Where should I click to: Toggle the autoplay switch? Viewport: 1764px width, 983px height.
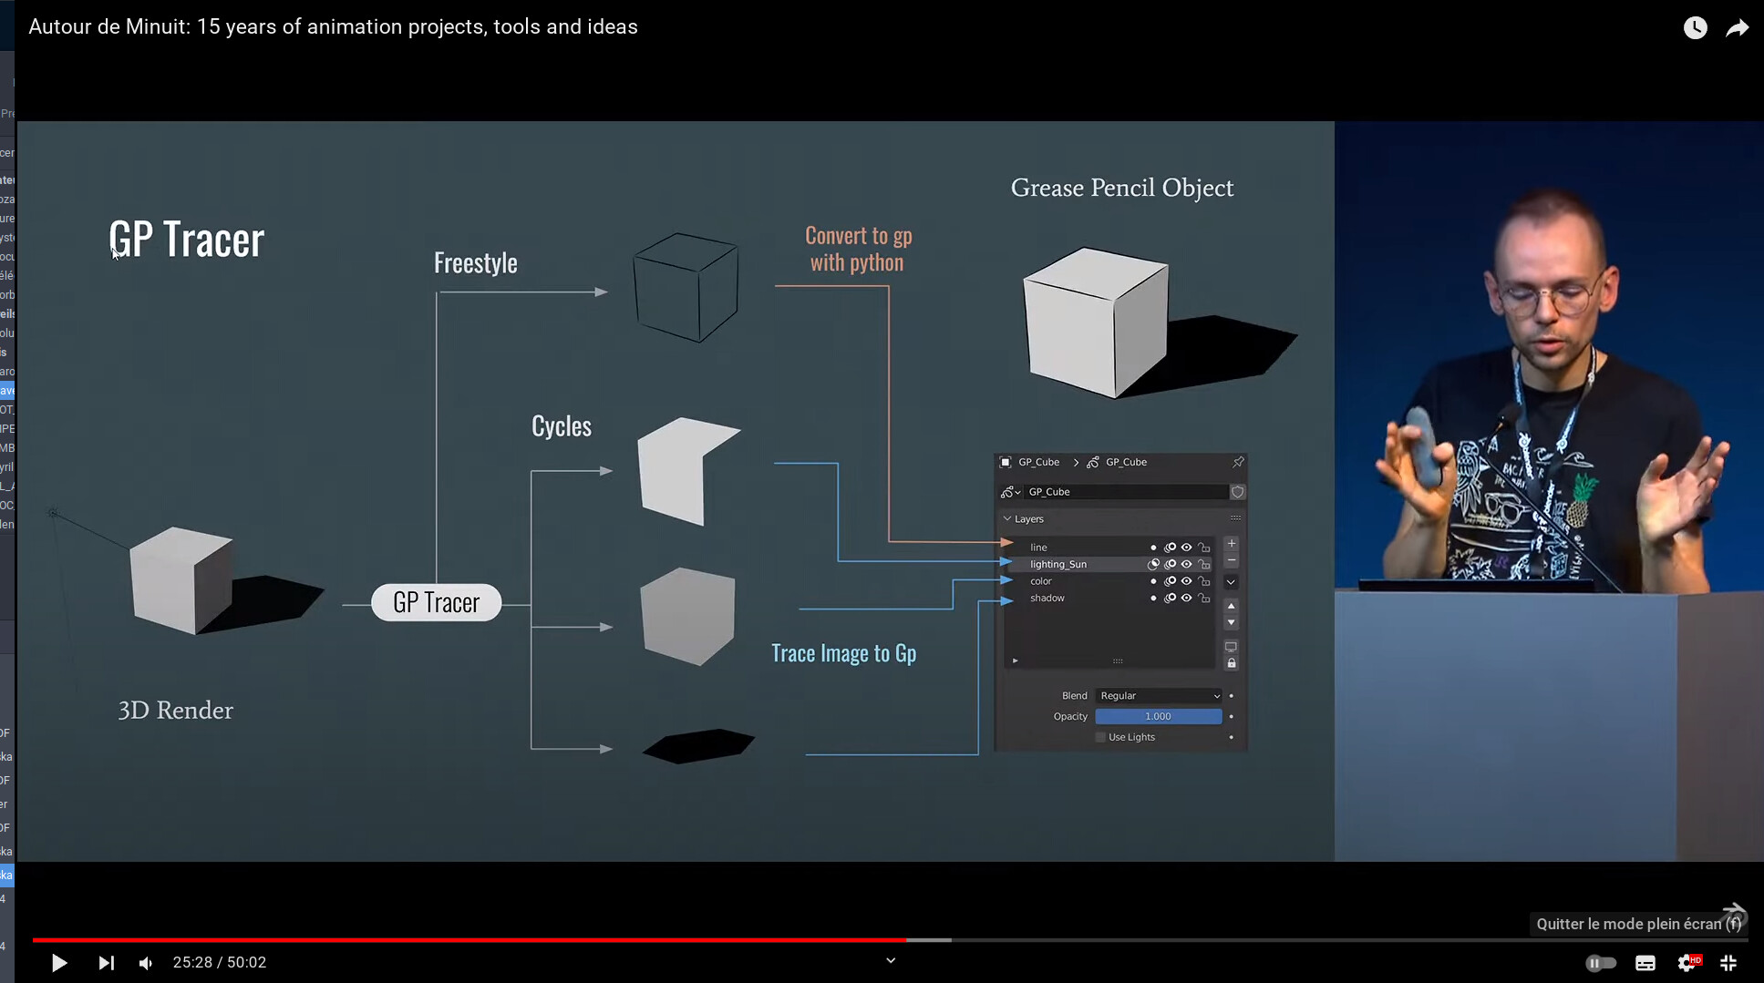point(1601,963)
